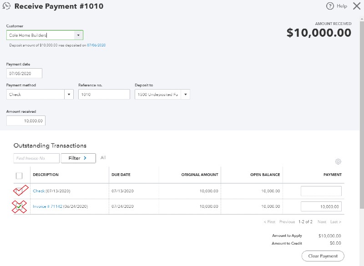Screen dimensions: 364x266
Task: Go to Next page of transactions
Action: [322, 222]
